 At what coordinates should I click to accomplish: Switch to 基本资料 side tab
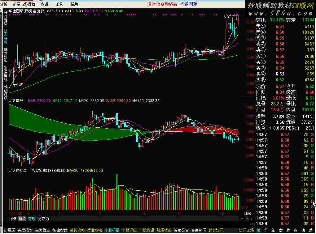point(6,55)
